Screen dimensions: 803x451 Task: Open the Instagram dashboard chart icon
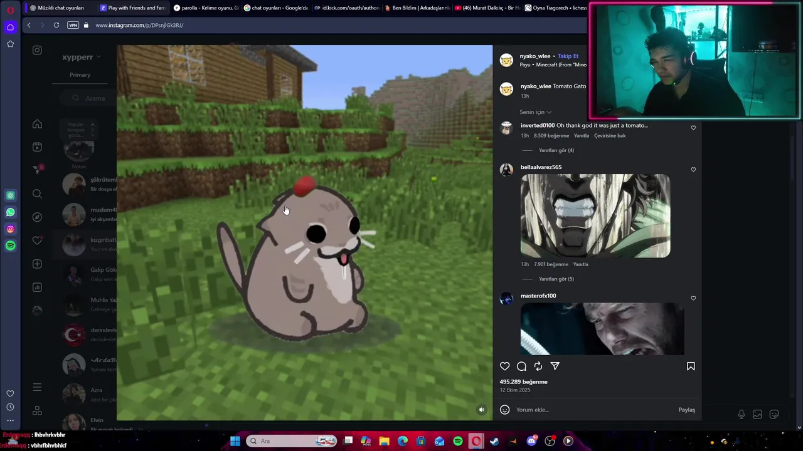pos(37,288)
